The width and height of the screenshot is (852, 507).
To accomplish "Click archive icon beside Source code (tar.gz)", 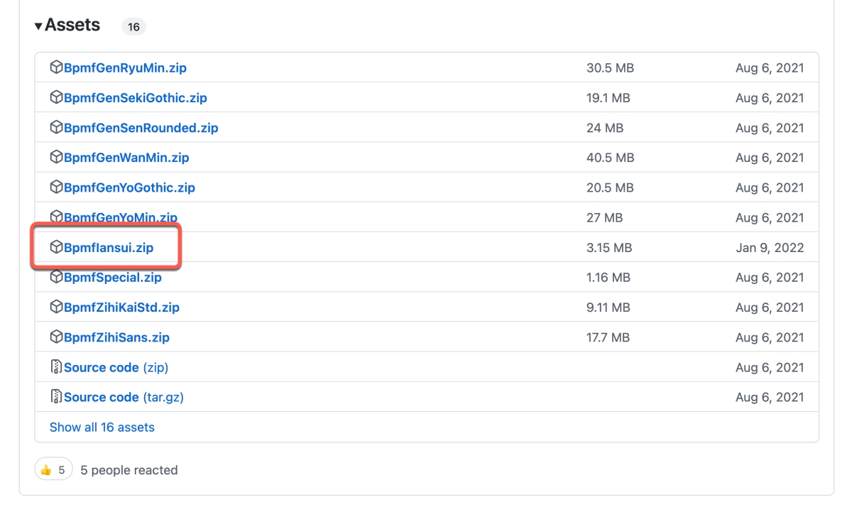I will 56,397.
